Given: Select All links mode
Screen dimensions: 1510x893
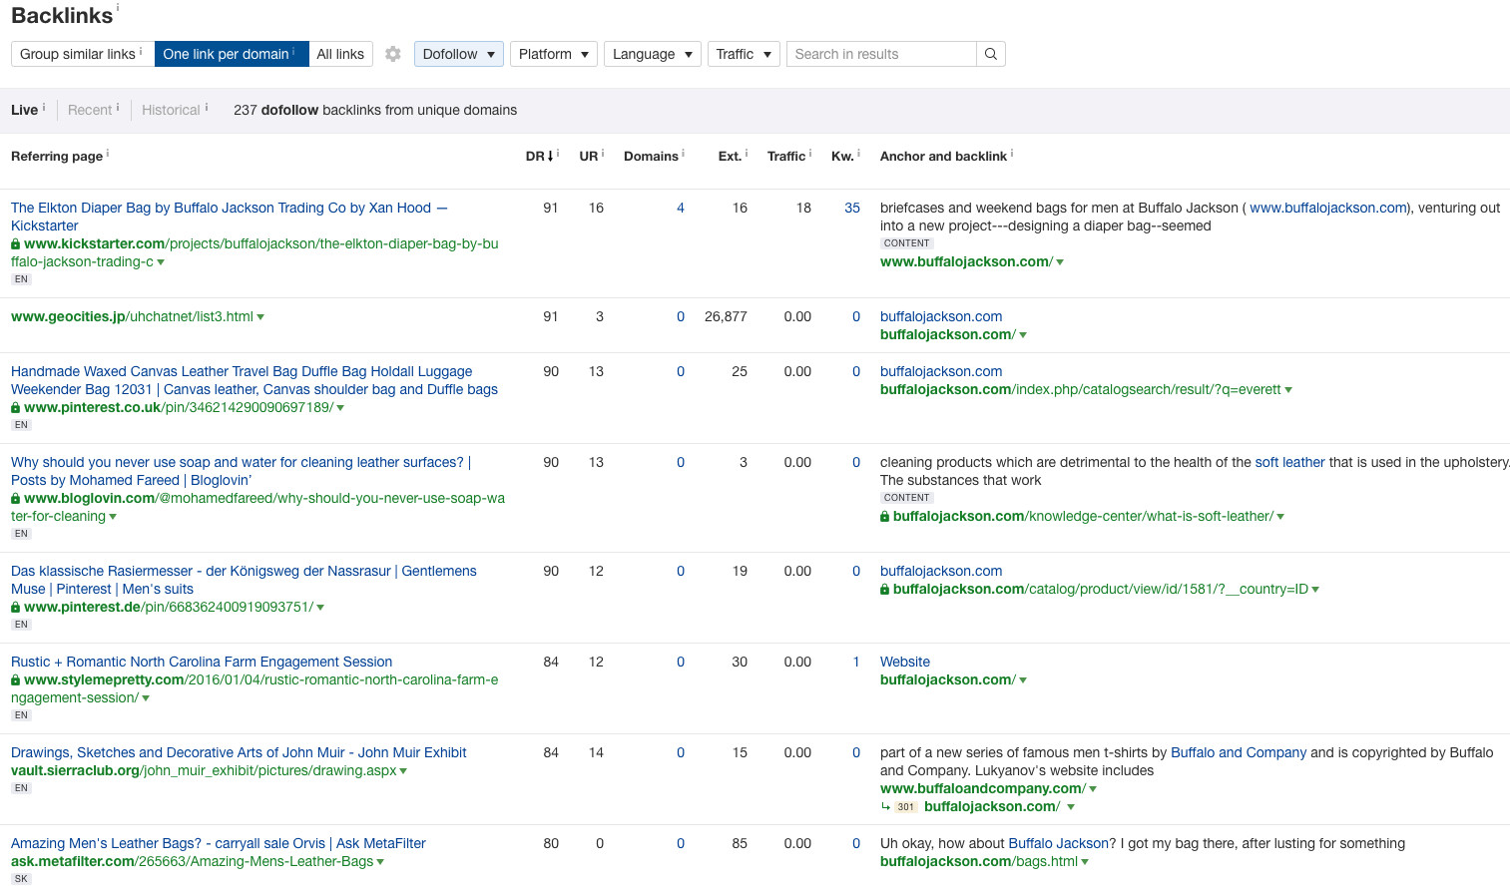Looking at the screenshot, I should pos(340,54).
